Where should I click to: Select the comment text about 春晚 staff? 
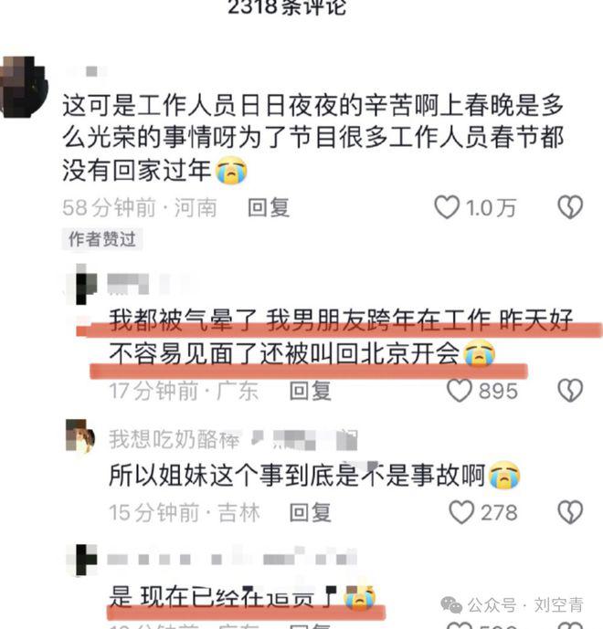tap(313, 138)
